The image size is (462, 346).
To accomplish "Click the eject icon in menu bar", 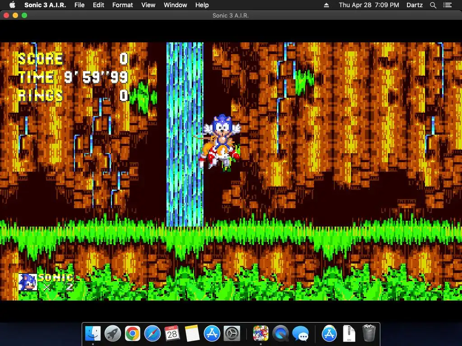I will [x=326, y=5].
